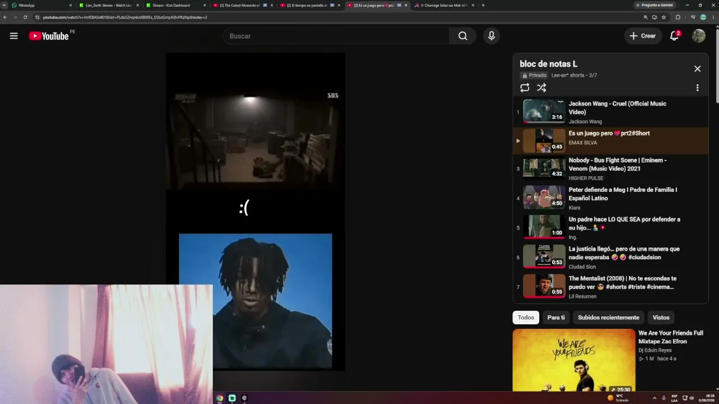Click the Crear button
The width and height of the screenshot is (719, 404).
643,36
